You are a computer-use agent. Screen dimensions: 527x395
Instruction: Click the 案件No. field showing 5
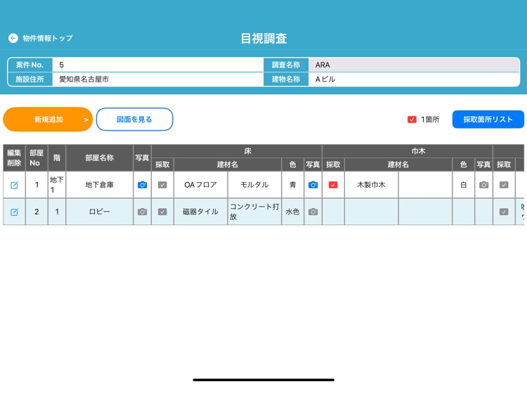click(158, 65)
